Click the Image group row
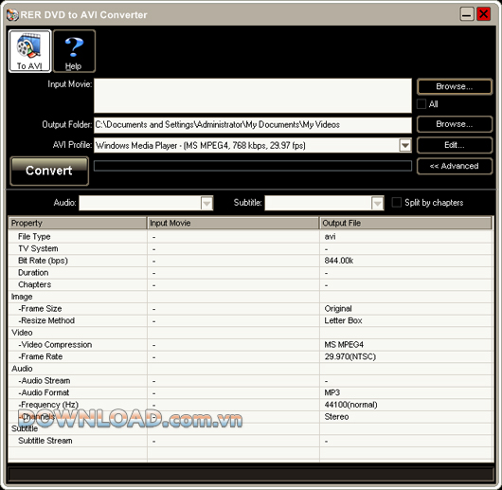502x490 pixels. pyautogui.click(x=250, y=297)
